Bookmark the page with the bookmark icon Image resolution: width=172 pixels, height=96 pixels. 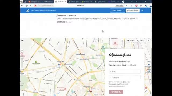126,6
